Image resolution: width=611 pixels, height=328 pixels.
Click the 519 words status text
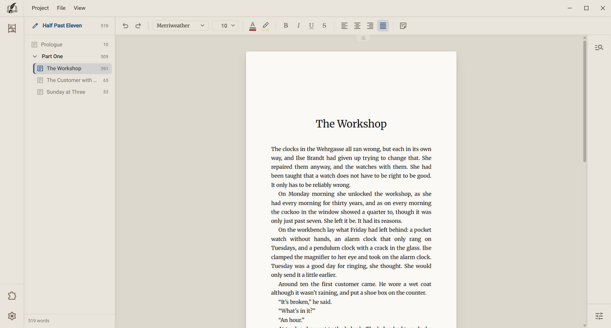tap(39, 320)
